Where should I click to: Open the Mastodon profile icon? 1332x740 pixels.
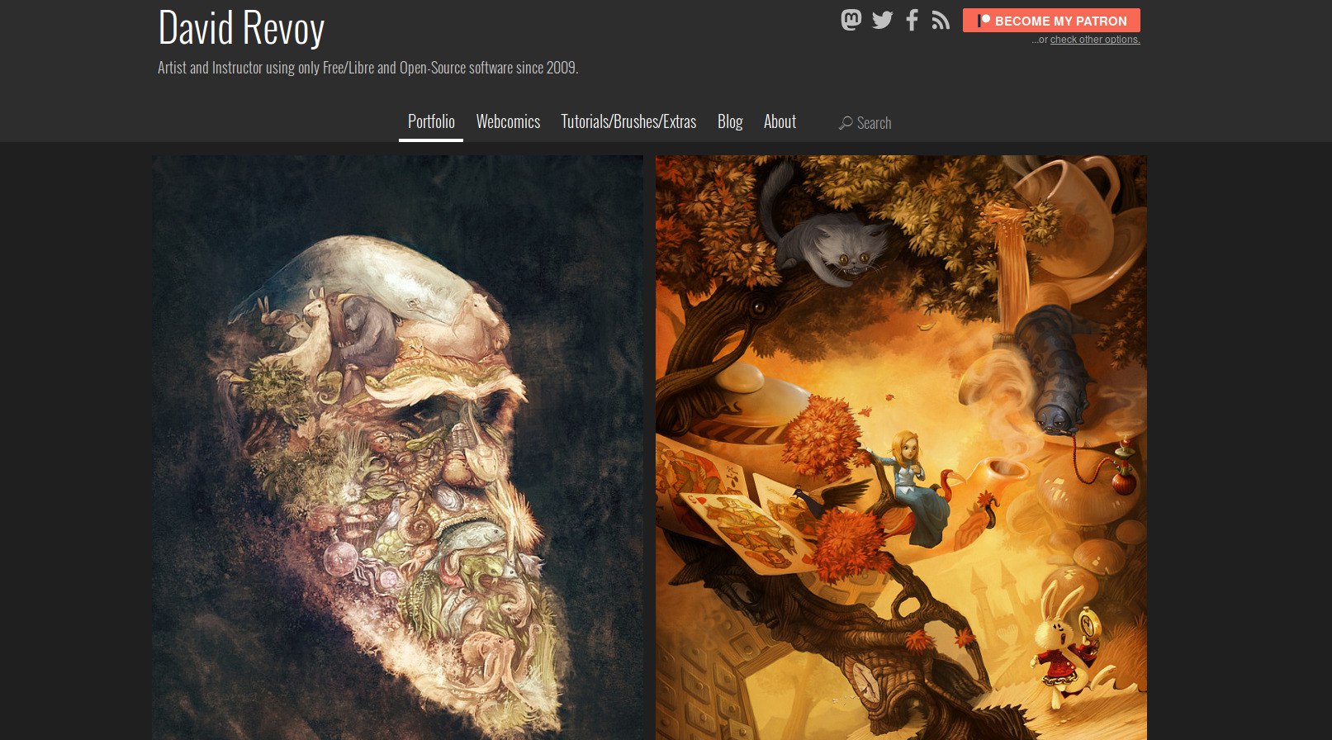[x=851, y=20]
